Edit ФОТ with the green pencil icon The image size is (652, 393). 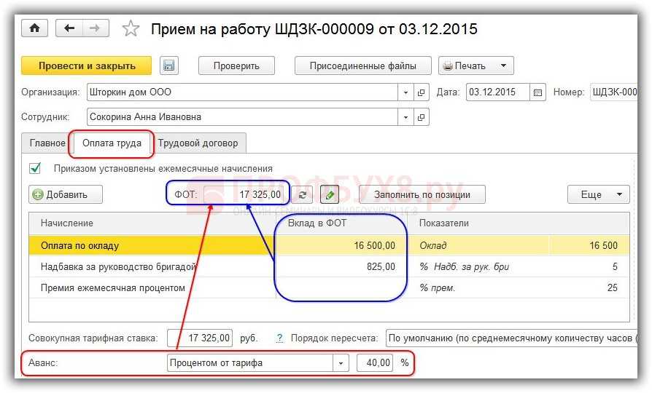click(x=330, y=194)
